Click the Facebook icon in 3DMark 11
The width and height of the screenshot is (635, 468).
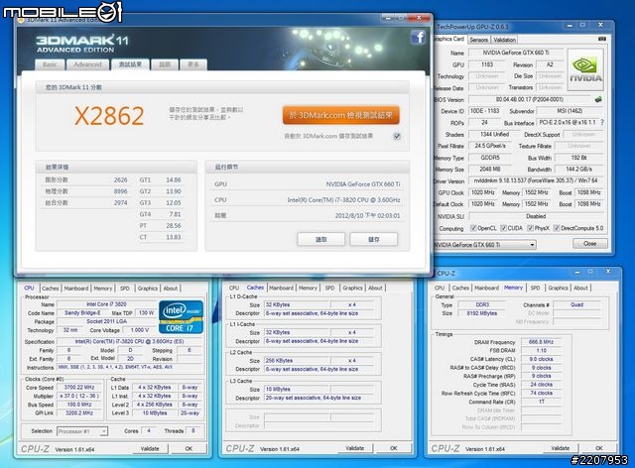[x=418, y=38]
